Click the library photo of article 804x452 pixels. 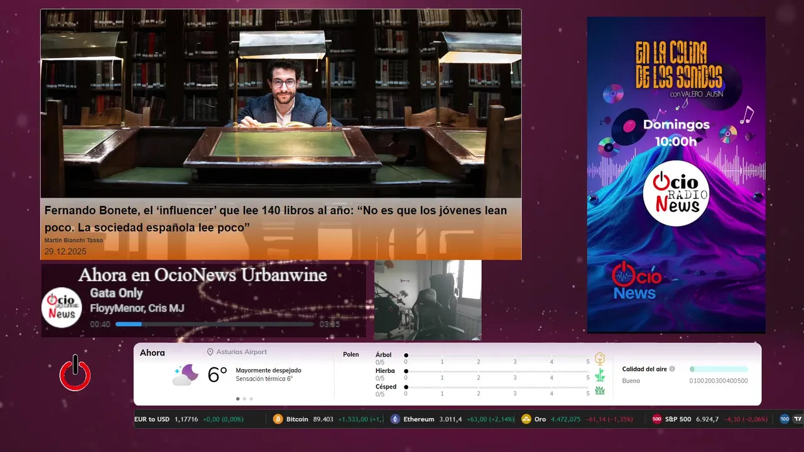(281, 104)
